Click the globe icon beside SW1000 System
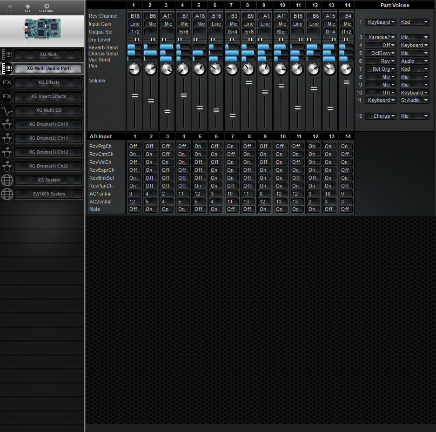Screen dimensions: 436x432 click(7, 194)
